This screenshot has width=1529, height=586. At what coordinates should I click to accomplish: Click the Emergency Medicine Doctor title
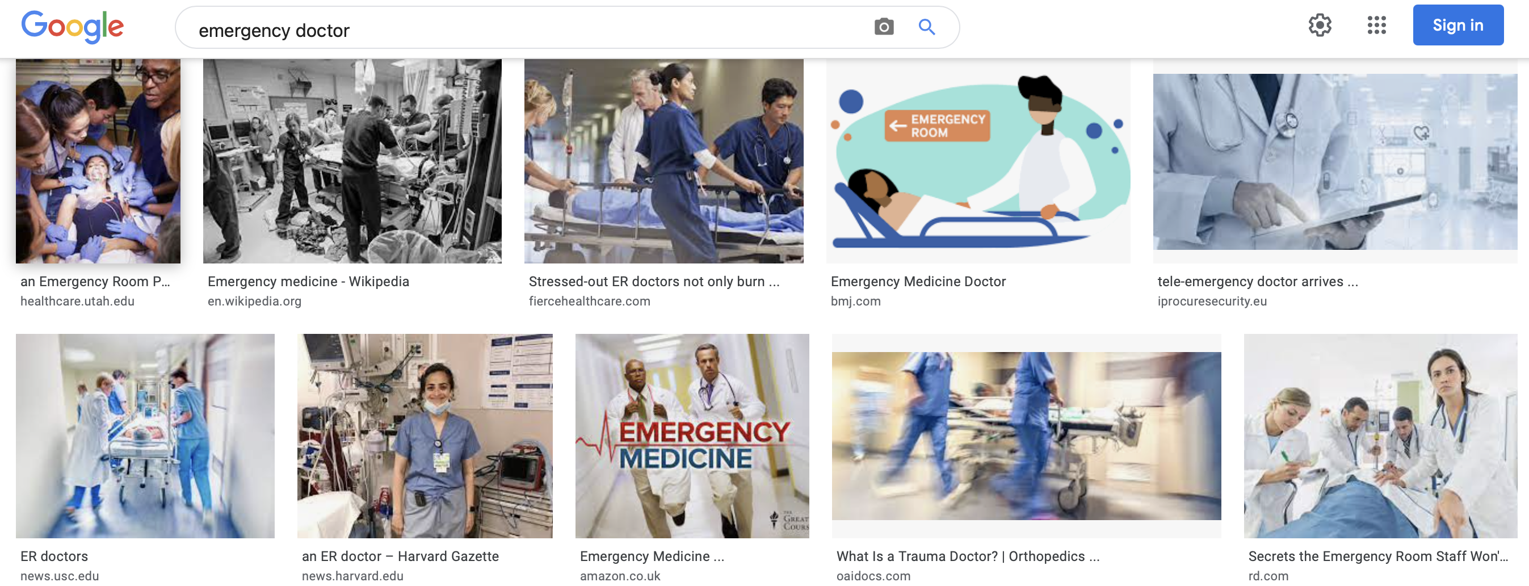point(918,282)
